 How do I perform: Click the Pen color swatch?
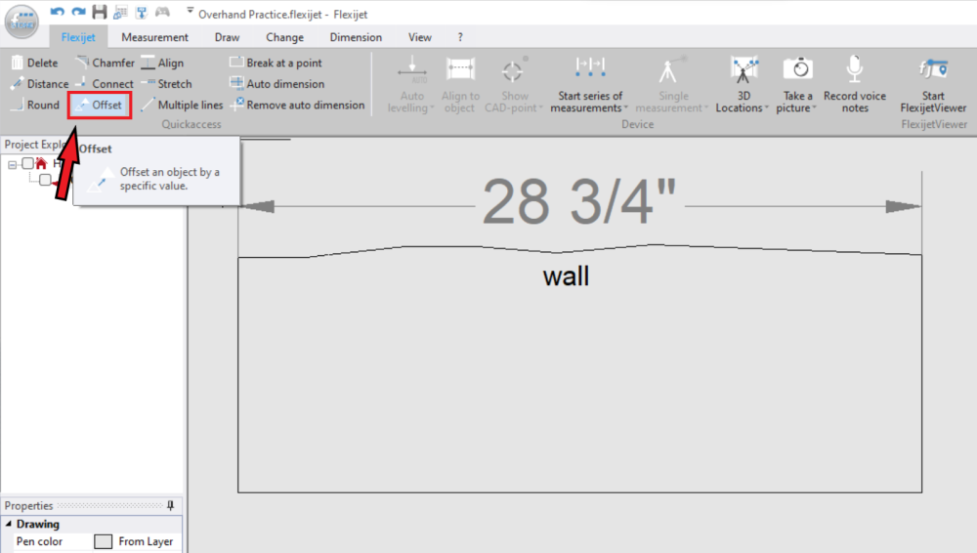point(103,541)
